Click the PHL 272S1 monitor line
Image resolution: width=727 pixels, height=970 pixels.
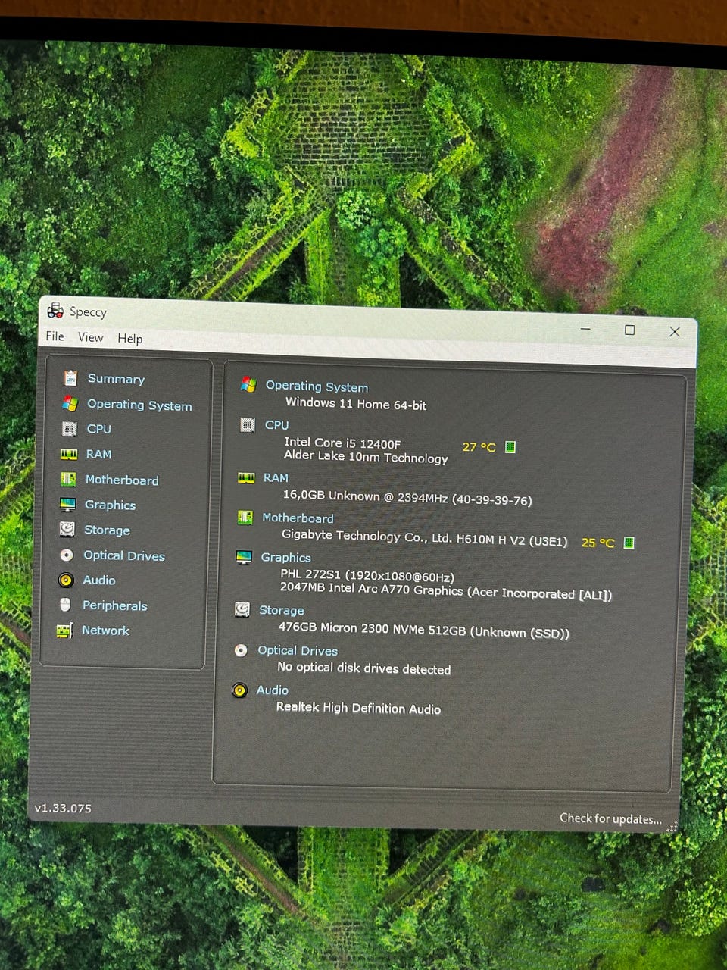click(367, 576)
